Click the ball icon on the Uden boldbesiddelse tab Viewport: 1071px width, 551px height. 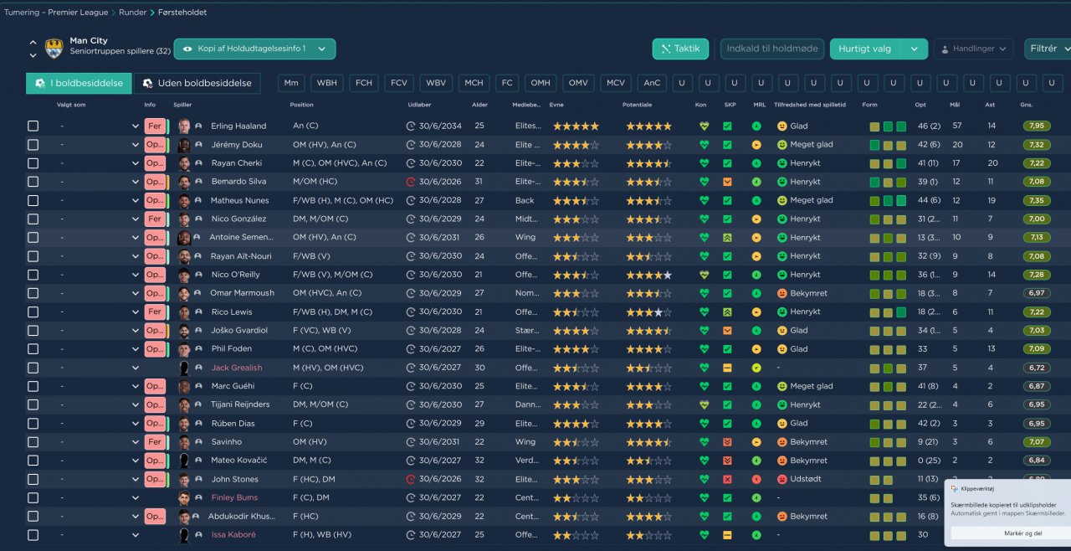[148, 83]
